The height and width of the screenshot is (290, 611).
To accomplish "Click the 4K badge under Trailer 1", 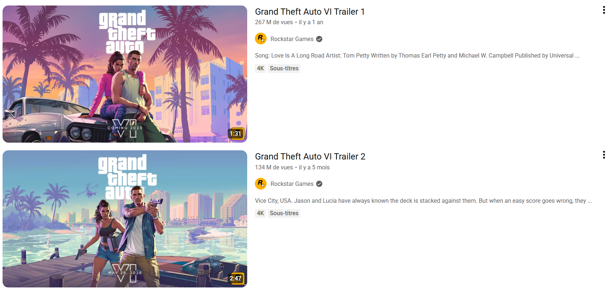I will click(x=260, y=68).
